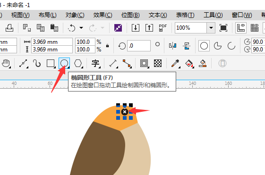Image resolution: width=265 pixels, height=175 pixels.
Task: Toggle the Show rulers icon
Action: pyautogui.click(x=241, y=28)
